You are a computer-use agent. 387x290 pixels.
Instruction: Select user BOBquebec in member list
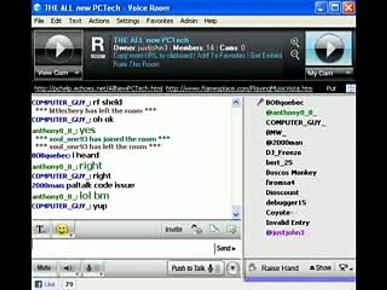[x=284, y=103]
